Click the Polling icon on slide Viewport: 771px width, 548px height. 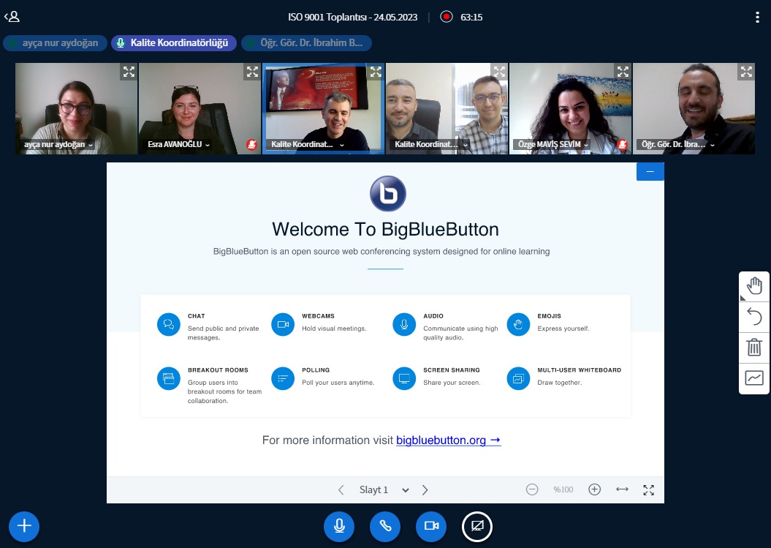[x=283, y=379]
